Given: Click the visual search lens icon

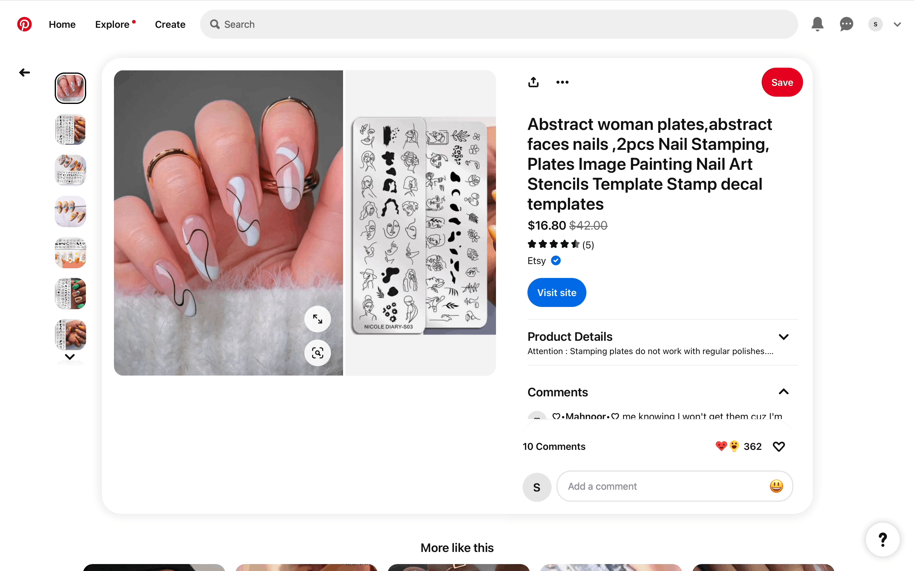Looking at the screenshot, I should click(x=318, y=353).
